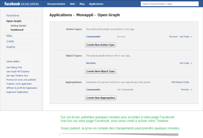Remove the Un Livre object type via x icon
Screen dimensions: 203x138
(191, 63)
